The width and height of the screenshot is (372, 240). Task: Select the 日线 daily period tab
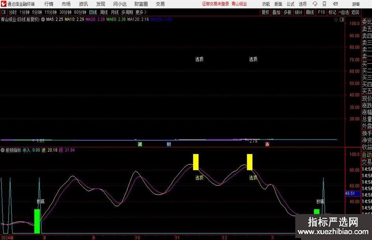(93, 12)
